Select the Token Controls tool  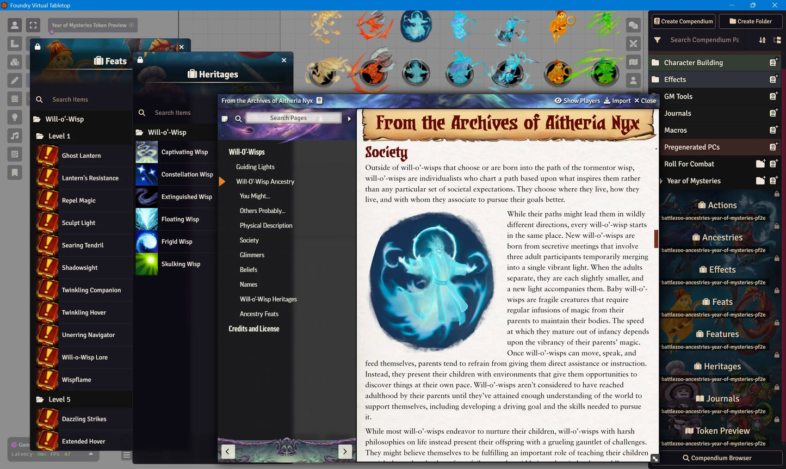(x=15, y=24)
